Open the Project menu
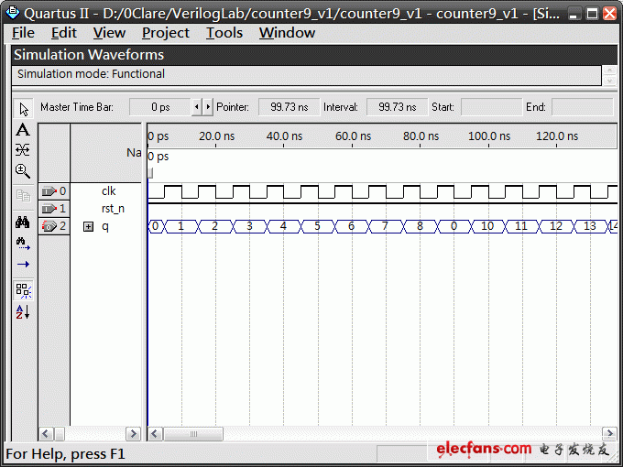 coord(166,33)
